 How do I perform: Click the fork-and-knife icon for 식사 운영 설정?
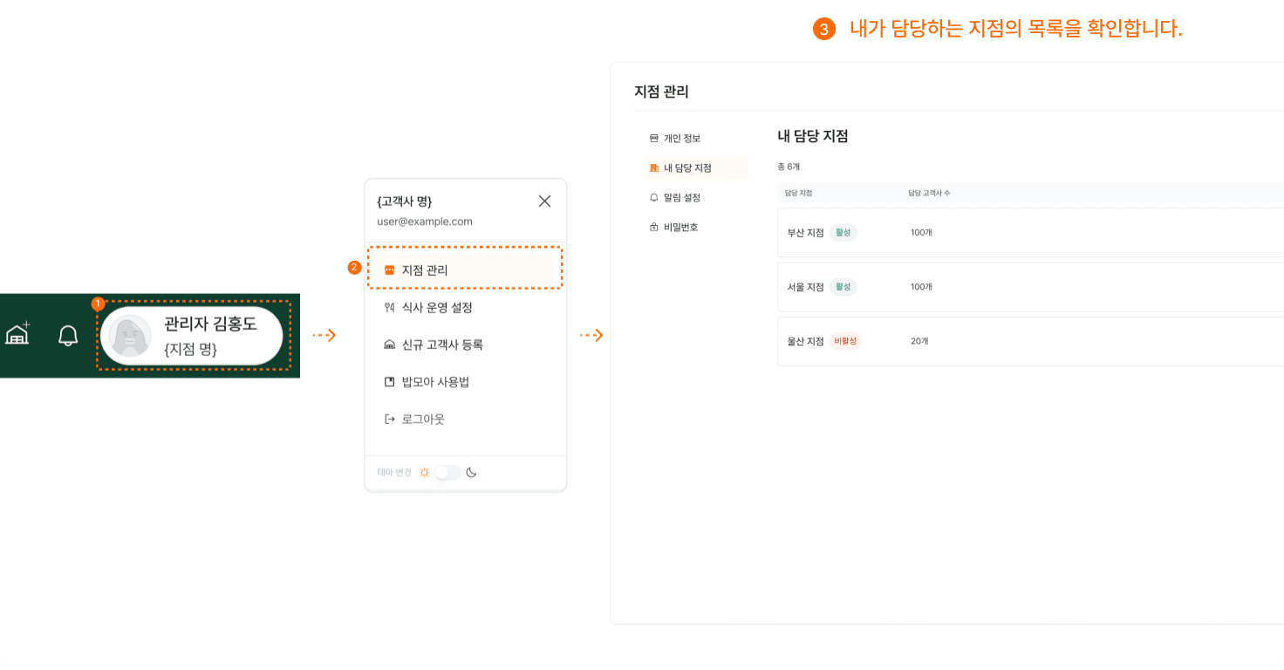(x=389, y=308)
